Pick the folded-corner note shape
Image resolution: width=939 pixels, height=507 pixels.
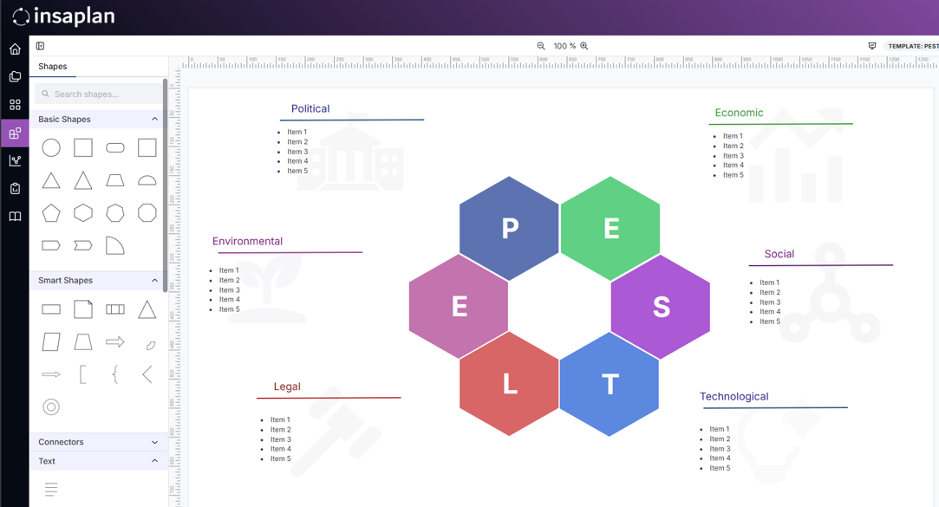tap(83, 309)
